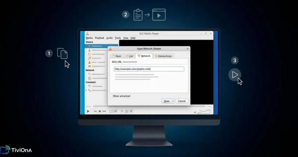Toggle fullscreen mode icon
This screenshot has height=157, width=298.
tap(111, 111)
